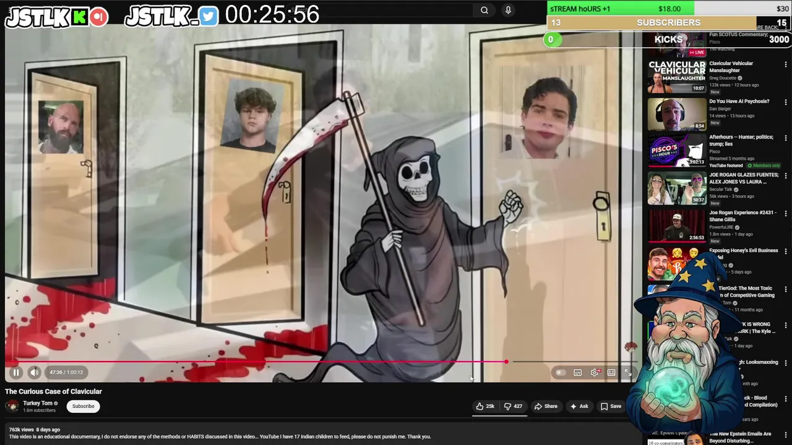Open options menu for the Looksmaxxing video
The height and width of the screenshot is (445, 792).
pyautogui.click(x=786, y=363)
